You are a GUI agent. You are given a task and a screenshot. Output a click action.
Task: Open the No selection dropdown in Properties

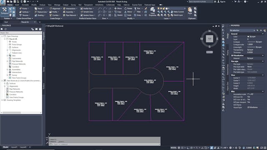[x=242, y=30]
